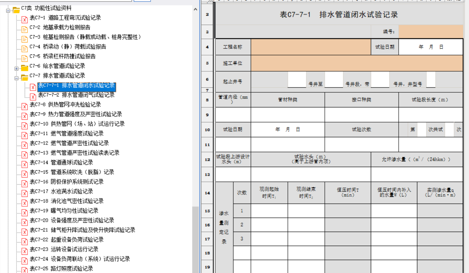The height and width of the screenshot is (273, 469).
Task: Open C7-4 桥梁动(静)荷载试验报告
Action: [68, 46]
